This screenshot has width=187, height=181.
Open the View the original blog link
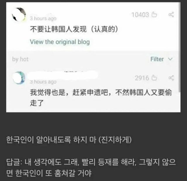[60, 42]
